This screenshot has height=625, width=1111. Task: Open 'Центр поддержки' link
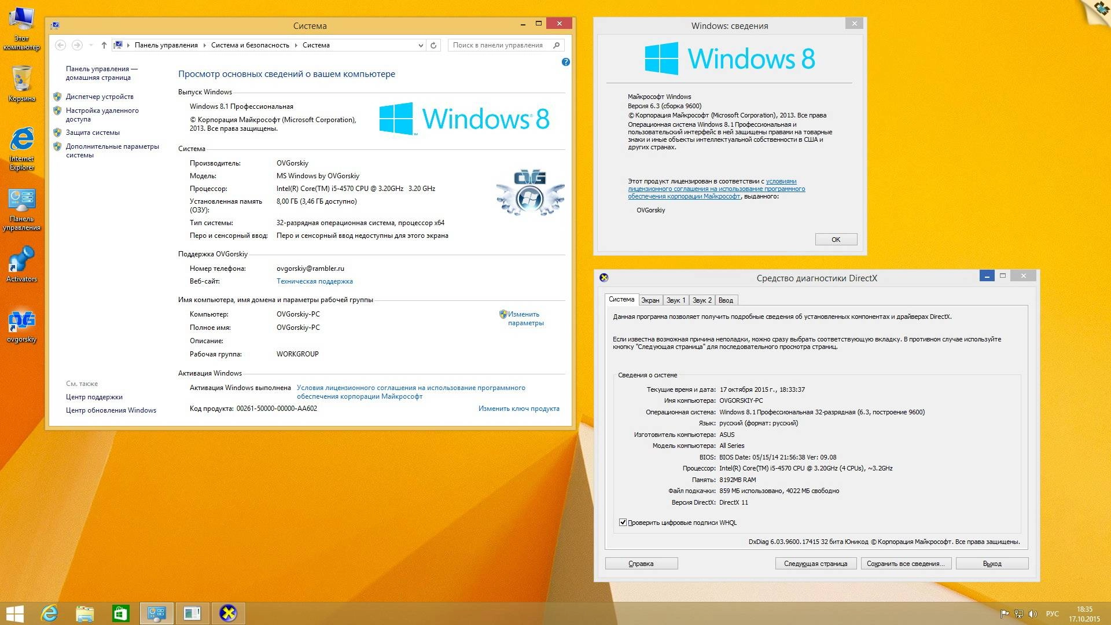94,397
